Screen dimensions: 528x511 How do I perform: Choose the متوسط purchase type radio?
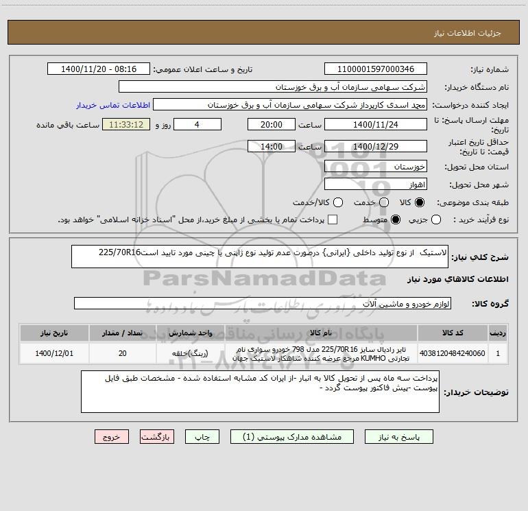pyautogui.click(x=396, y=220)
